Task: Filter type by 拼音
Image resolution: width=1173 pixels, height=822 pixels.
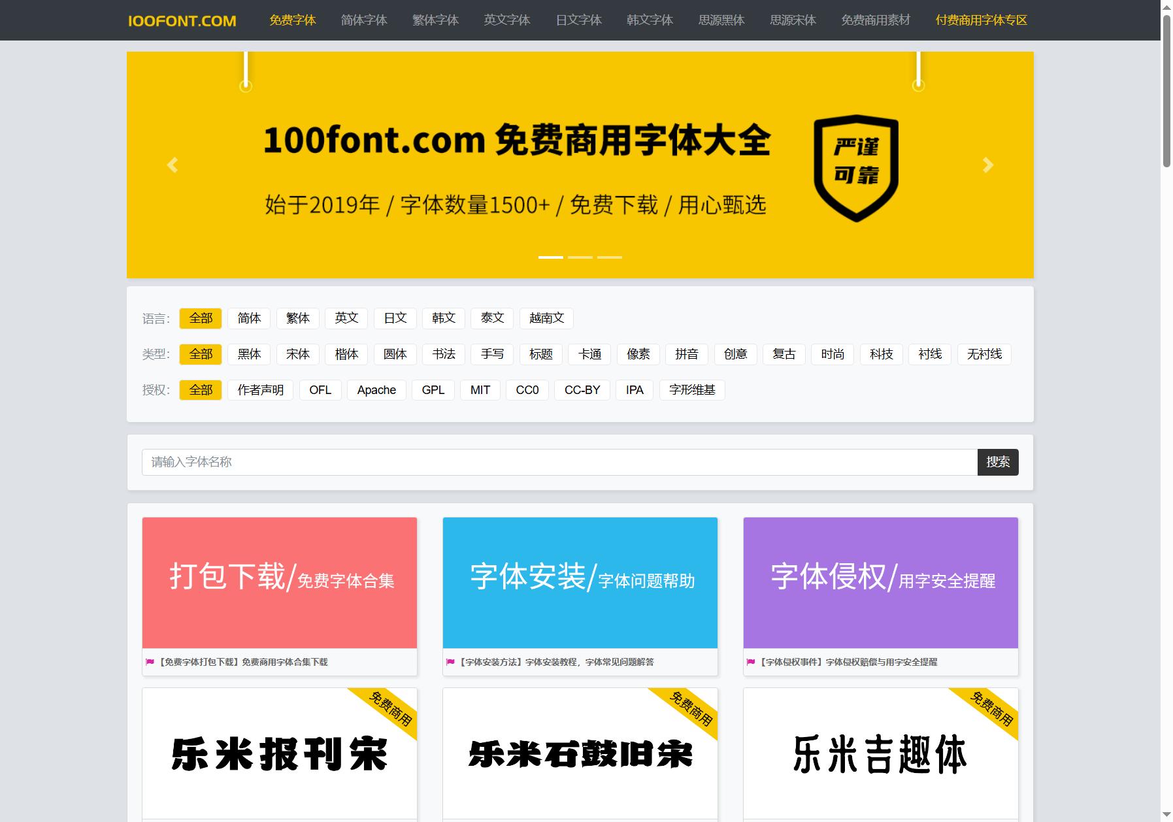Action: (x=687, y=354)
